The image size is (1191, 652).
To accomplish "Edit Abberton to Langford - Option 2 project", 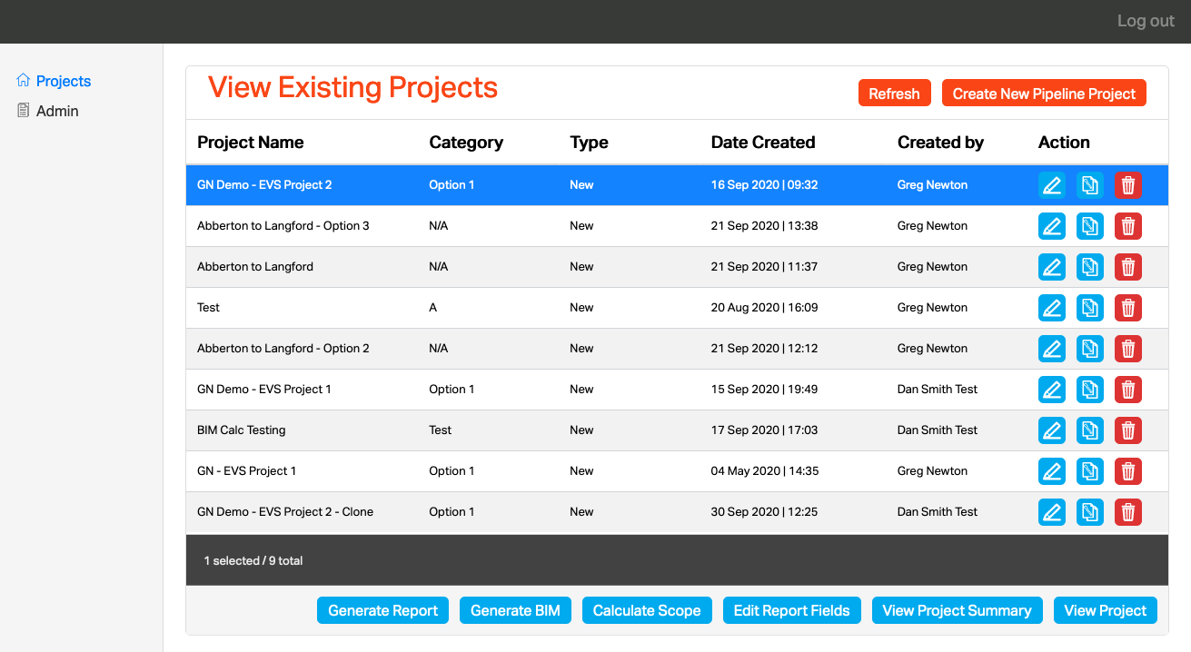I will [1052, 349].
